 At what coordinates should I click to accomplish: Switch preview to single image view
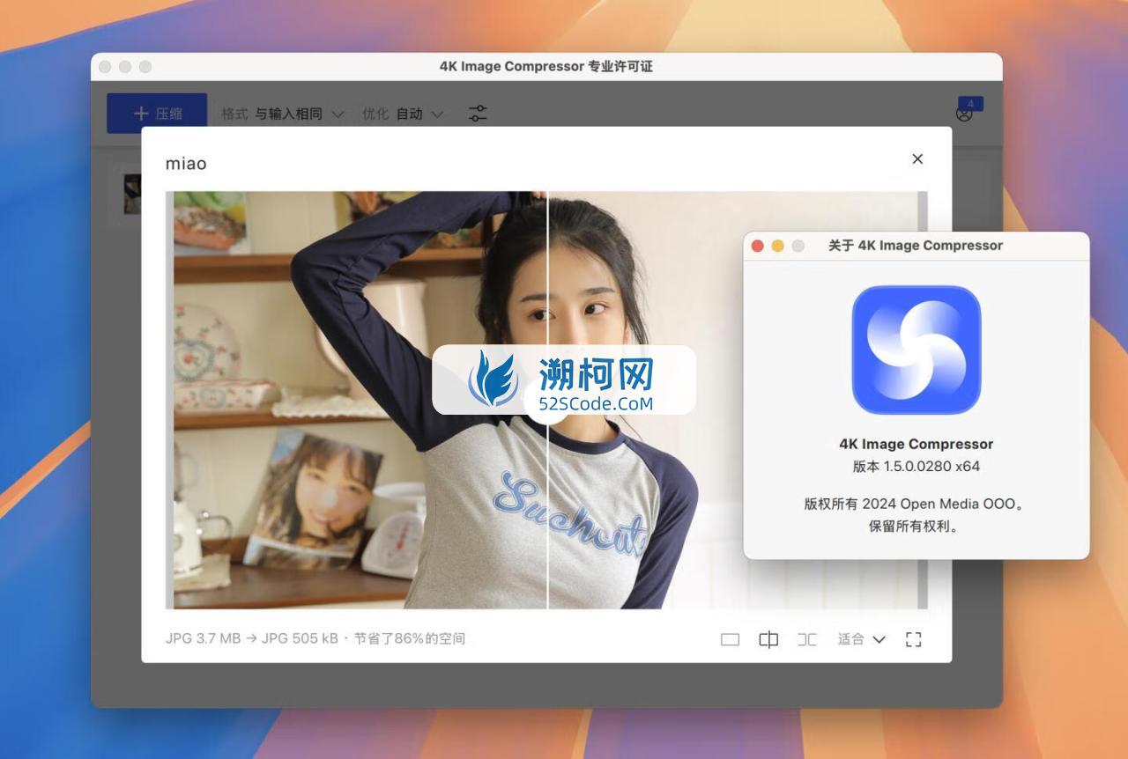coord(730,640)
